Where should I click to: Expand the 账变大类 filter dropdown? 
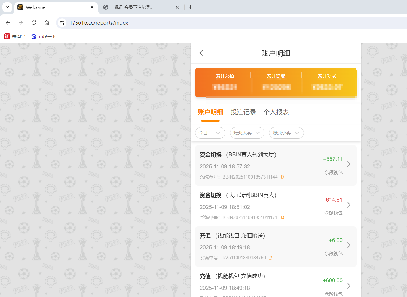pyautogui.click(x=247, y=133)
